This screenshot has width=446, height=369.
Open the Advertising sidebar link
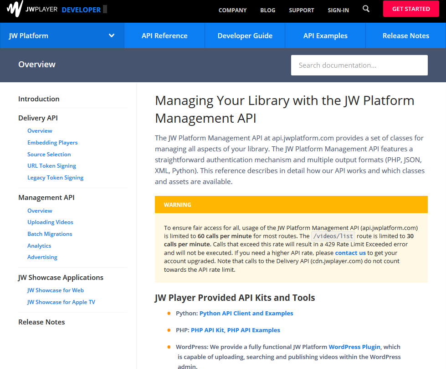click(x=42, y=257)
